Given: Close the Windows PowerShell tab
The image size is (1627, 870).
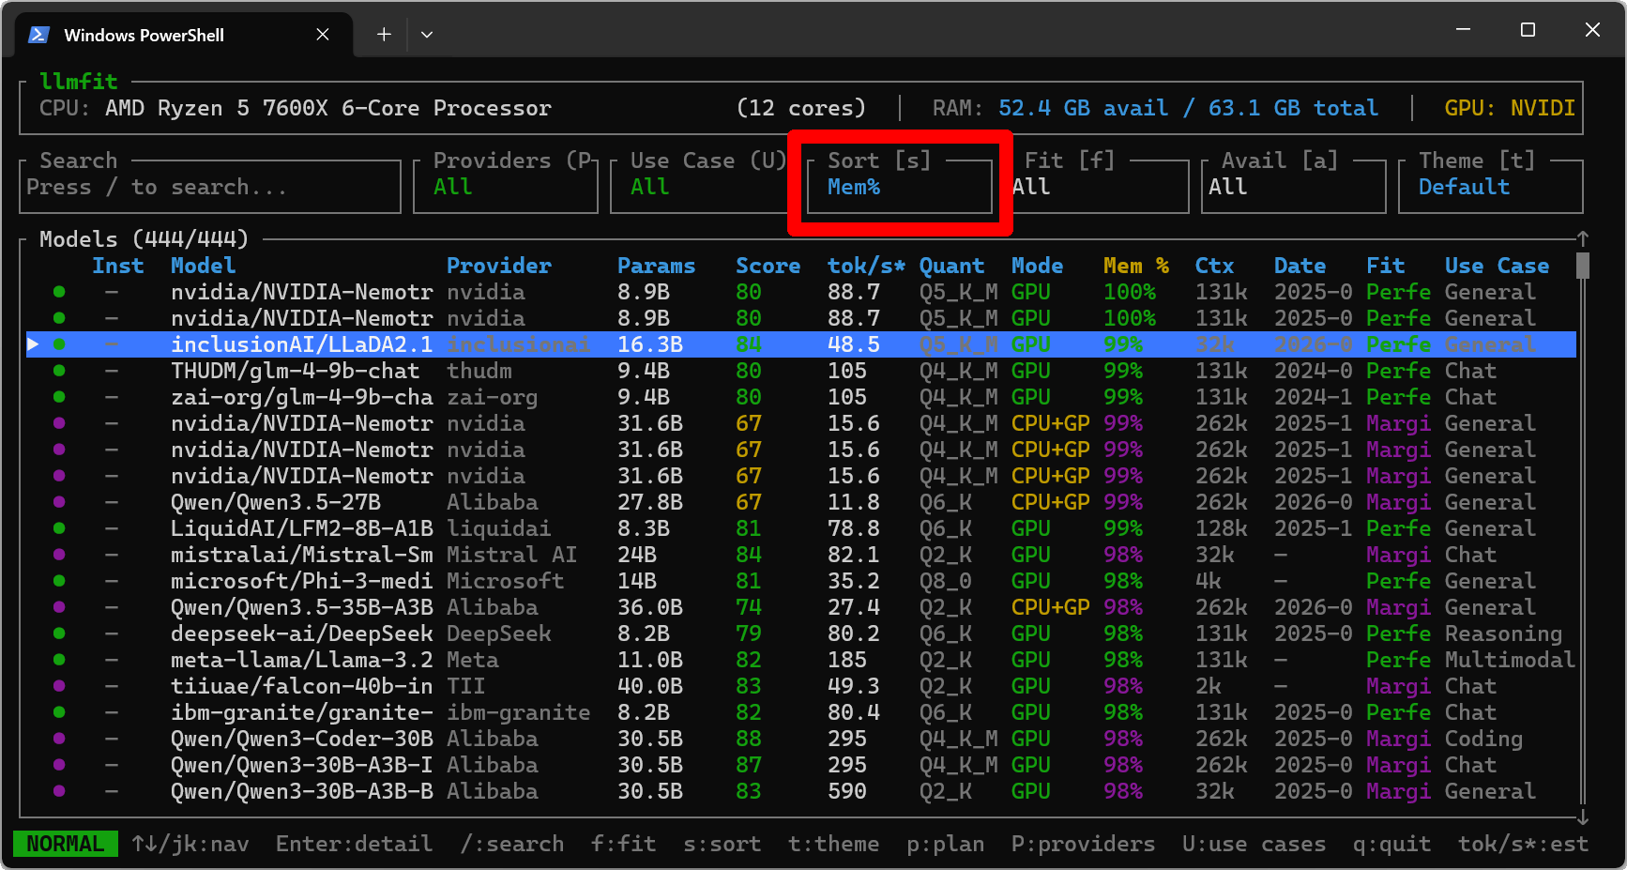Looking at the screenshot, I should point(323,35).
